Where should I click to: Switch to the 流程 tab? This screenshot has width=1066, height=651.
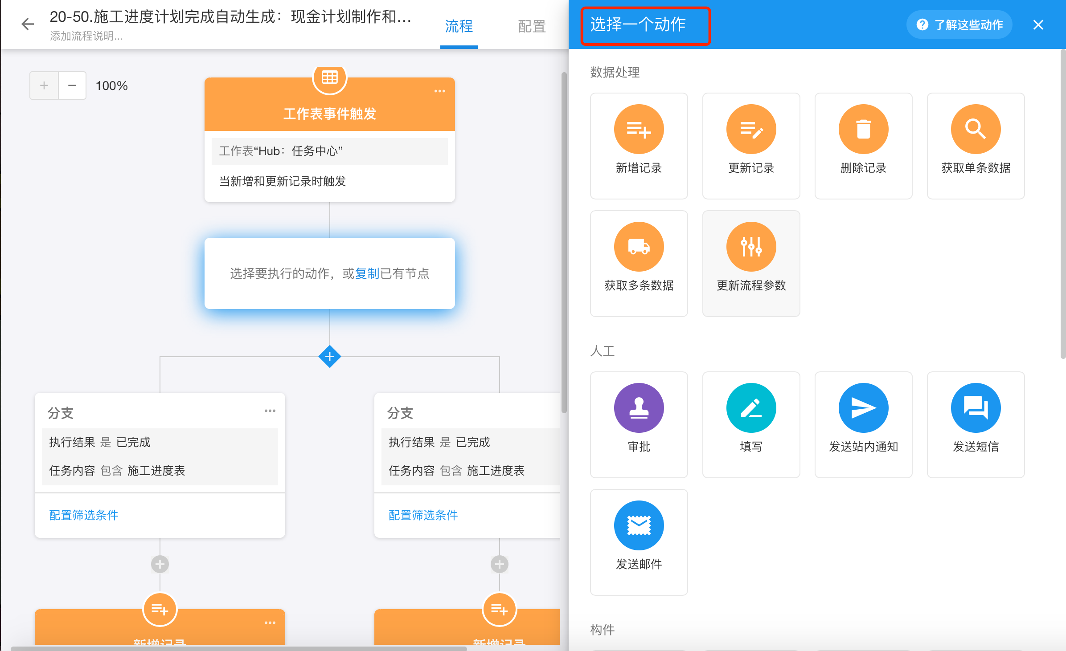459,26
